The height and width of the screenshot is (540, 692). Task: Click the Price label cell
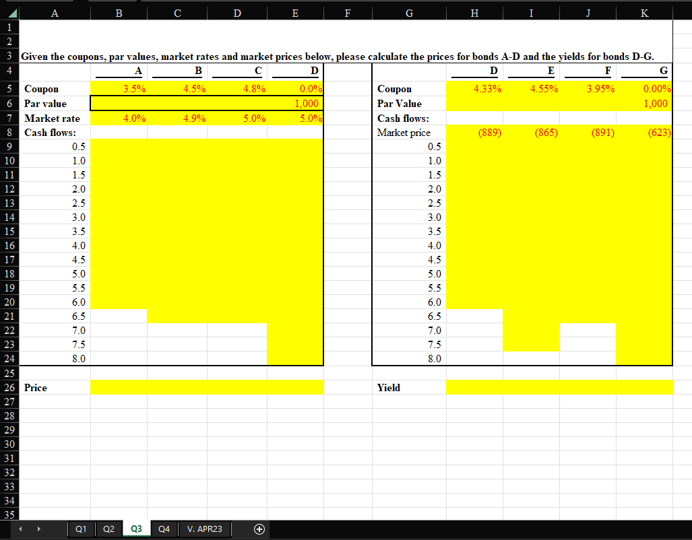55,387
